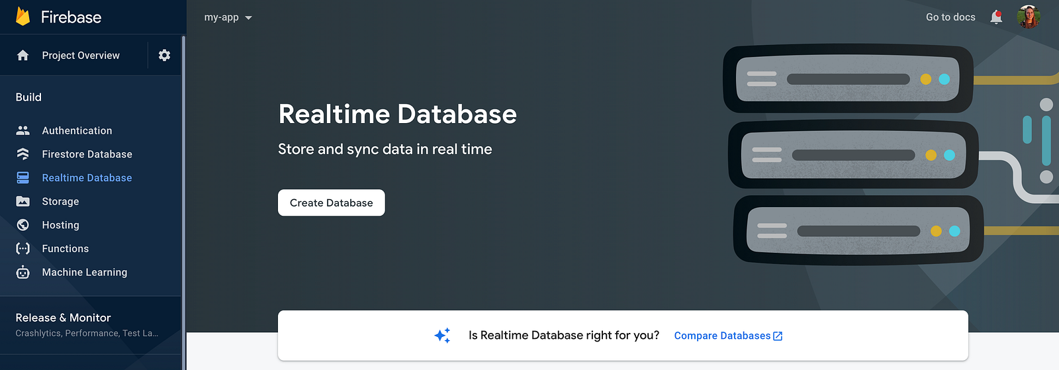Image resolution: width=1059 pixels, height=370 pixels.
Task: Click the blue sparkle icon in the banner
Action: point(442,336)
